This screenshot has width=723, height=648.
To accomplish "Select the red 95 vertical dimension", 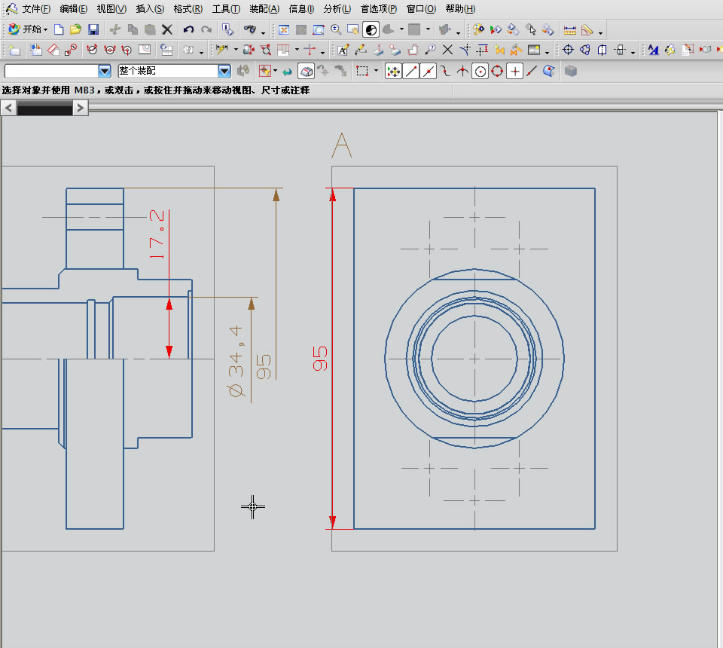I will coord(320,359).
